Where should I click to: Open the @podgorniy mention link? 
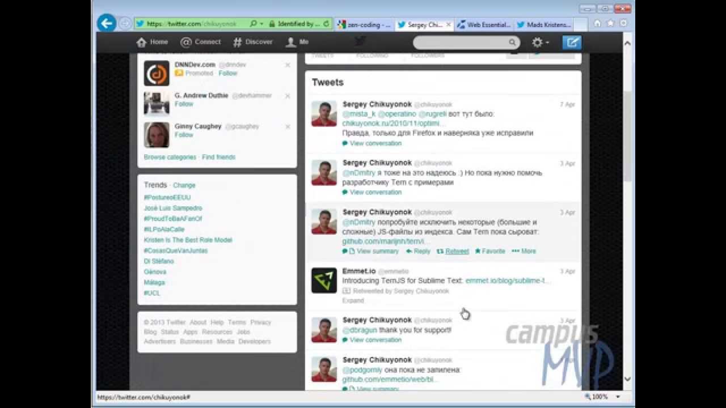(x=362, y=370)
